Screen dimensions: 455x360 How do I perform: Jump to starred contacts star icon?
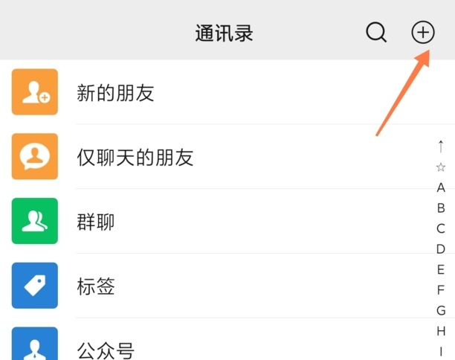pyautogui.click(x=440, y=167)
